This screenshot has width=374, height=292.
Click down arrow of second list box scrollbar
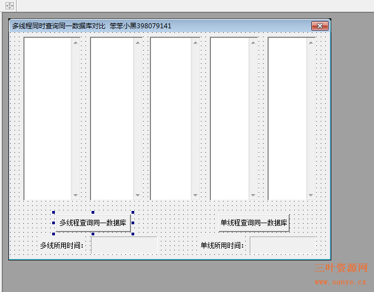tap(138, 195)
